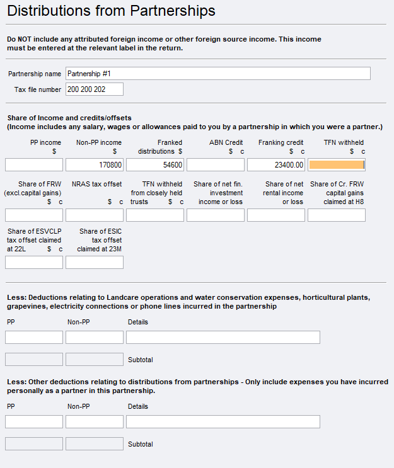Focus TFN withheld from closely held trusts

click(155, 215)
